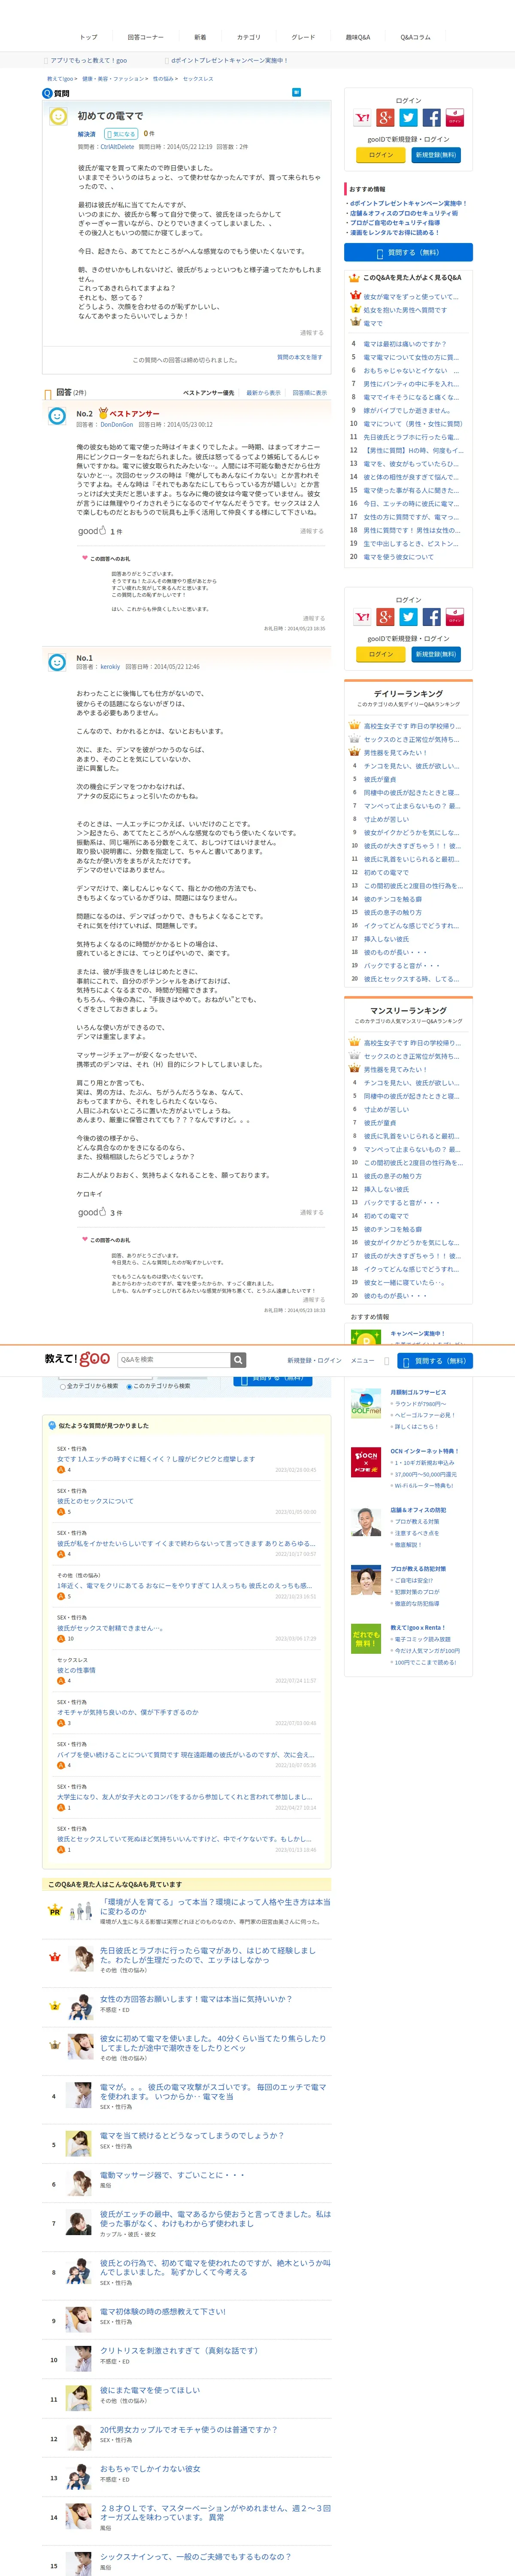Click the Yahoo login icon above おすすめ情報
The width and height of the screenshot is (515, 2576).
click(x=362, y=118)
